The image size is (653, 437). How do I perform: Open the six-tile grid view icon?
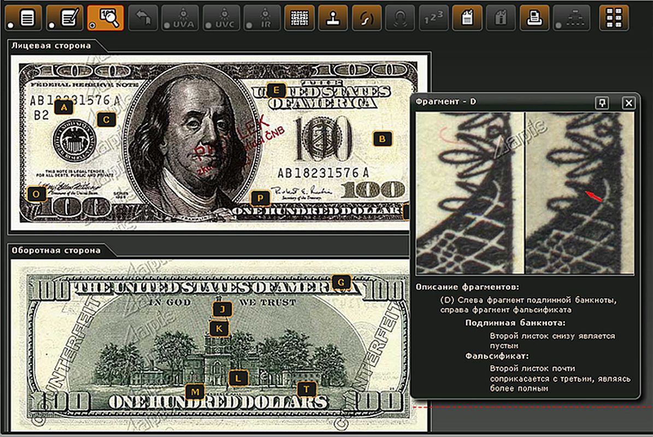614,18
